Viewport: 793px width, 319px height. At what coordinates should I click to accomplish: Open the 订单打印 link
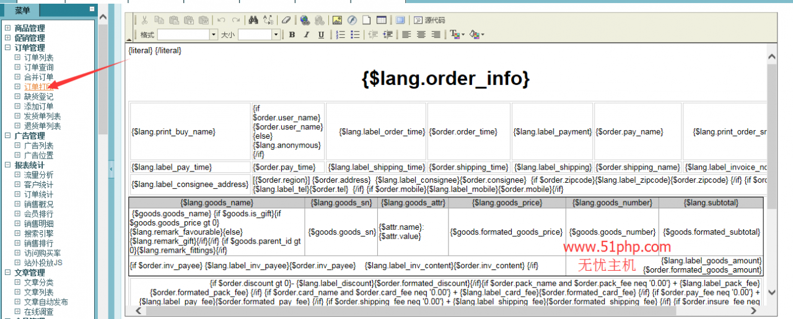38,87
